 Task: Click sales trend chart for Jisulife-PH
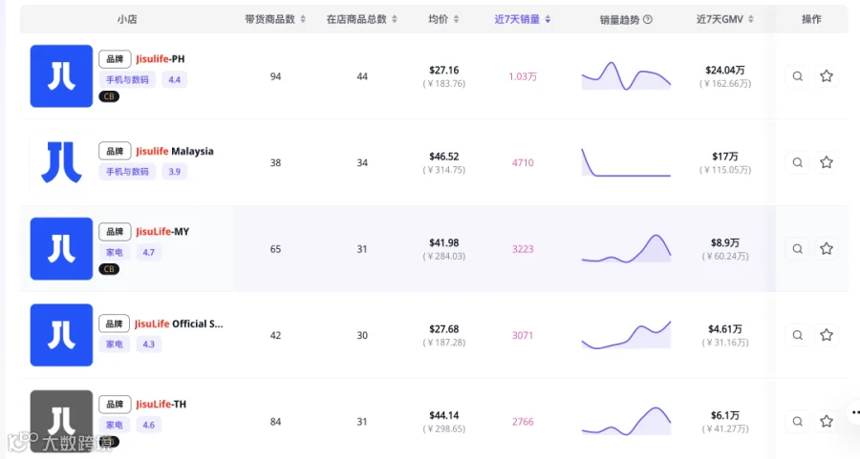[626, 76]
